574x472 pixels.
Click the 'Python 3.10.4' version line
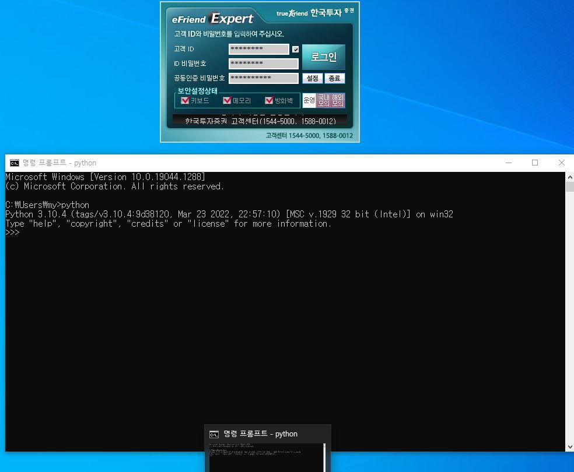pos(229,214)
